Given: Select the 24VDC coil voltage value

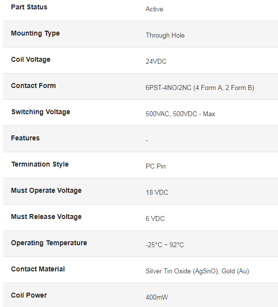Looking at the screenshot, I should pos(156,61).
